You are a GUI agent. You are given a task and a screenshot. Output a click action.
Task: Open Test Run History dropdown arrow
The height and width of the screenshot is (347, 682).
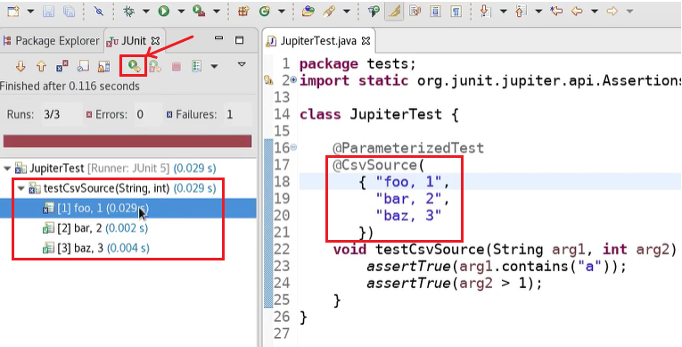point(214,67)
